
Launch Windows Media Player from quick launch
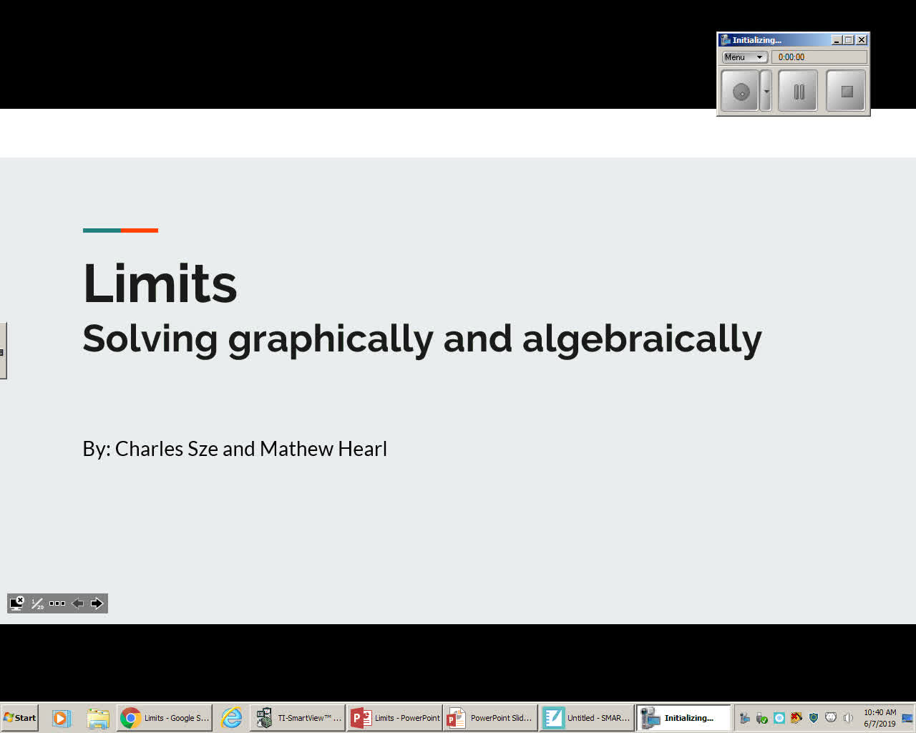pos(61,718)
